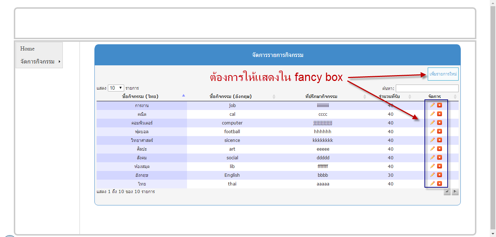Expand the จัดการกิจกรรม menu
This screenshot has width=496, height=237.
tap(39, 62)
